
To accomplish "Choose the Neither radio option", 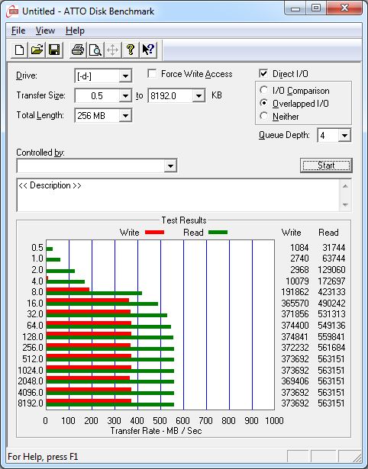I will [264, 116].
